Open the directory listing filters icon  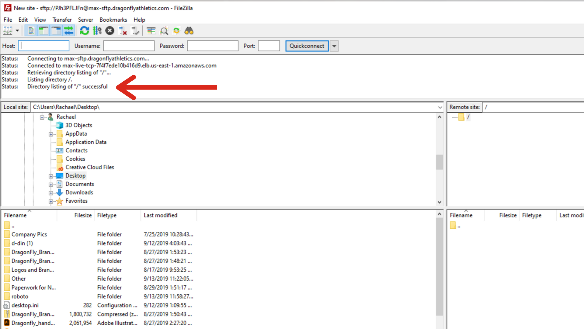pos(151,31)
